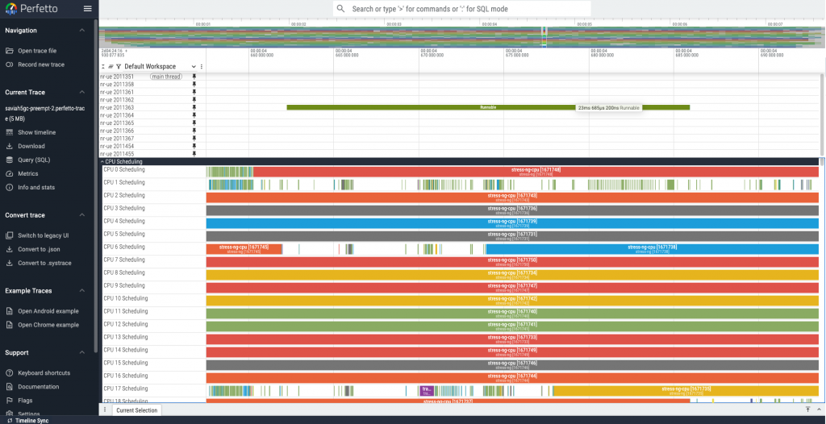Click the CPU 1 Scheduling track label
The height and width of the screenshot is (424, 826).
click(123, 183)
